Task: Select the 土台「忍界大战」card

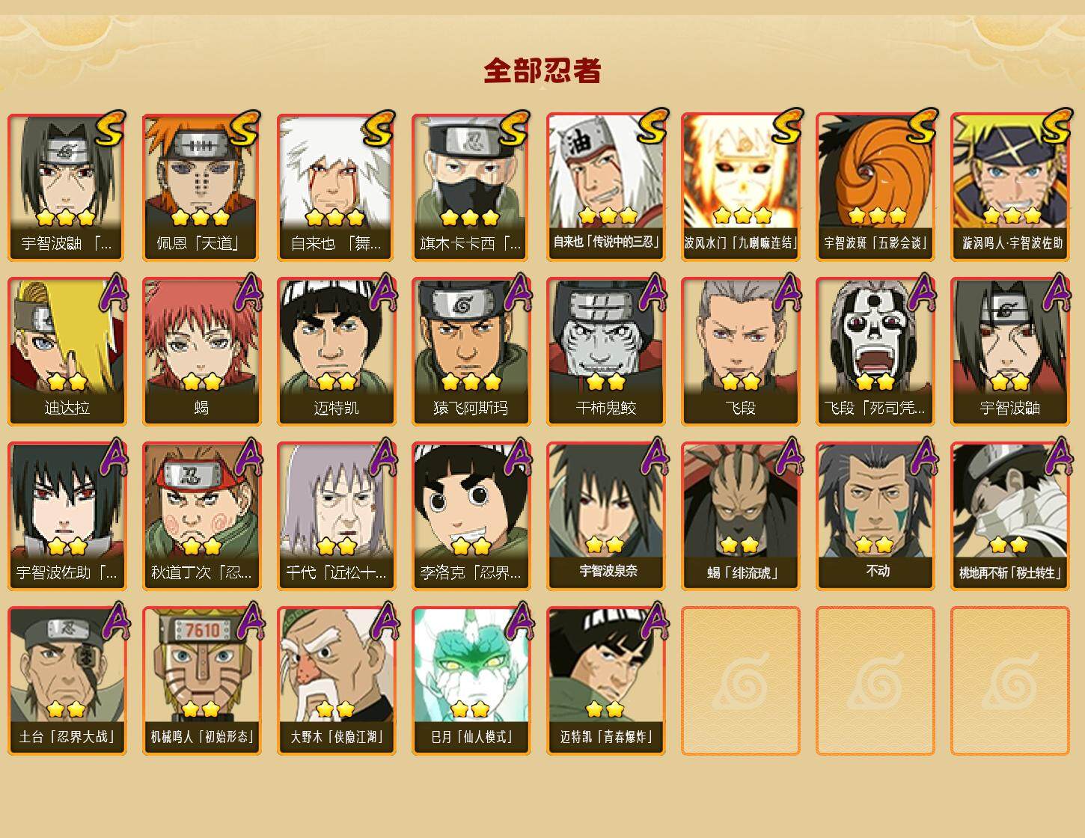Action: click(67, 681)
